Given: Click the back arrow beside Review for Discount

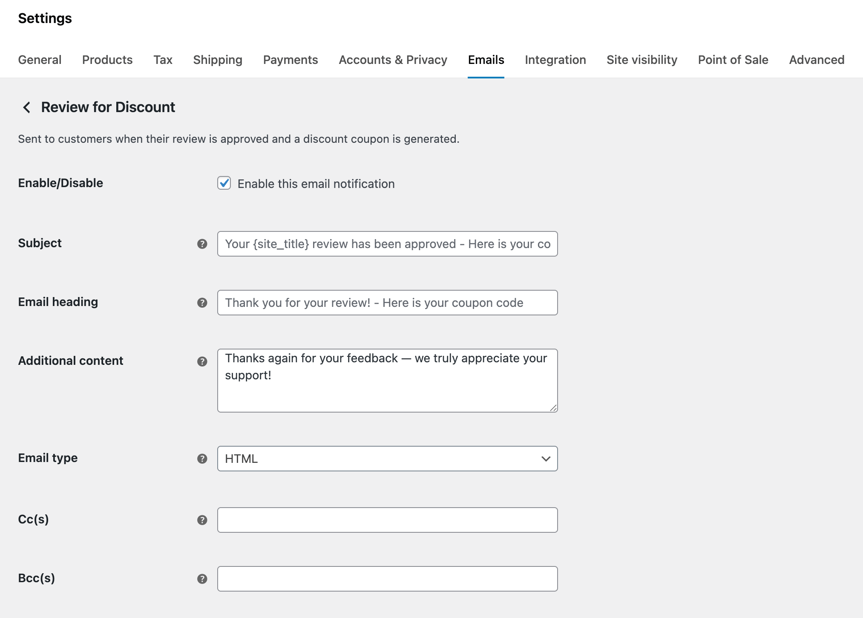Looking at the screenshot, I should [27, 107].
